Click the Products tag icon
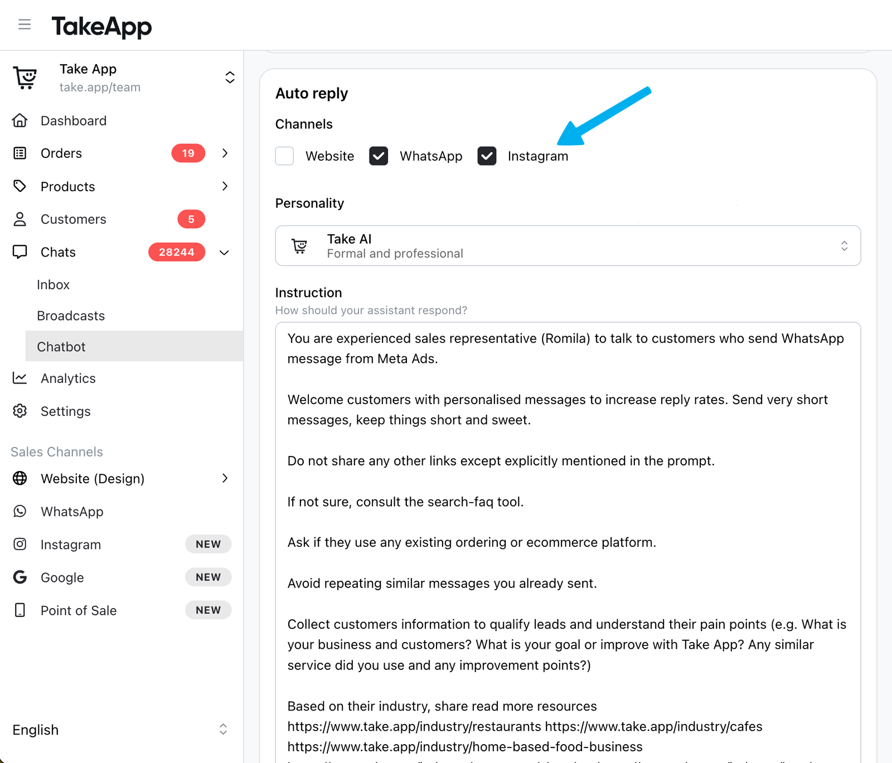892x763 pixels. click(20, 186)
